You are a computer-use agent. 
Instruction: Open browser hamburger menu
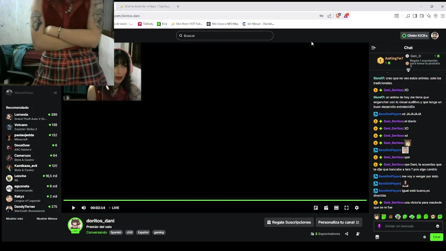pos(443,16)
